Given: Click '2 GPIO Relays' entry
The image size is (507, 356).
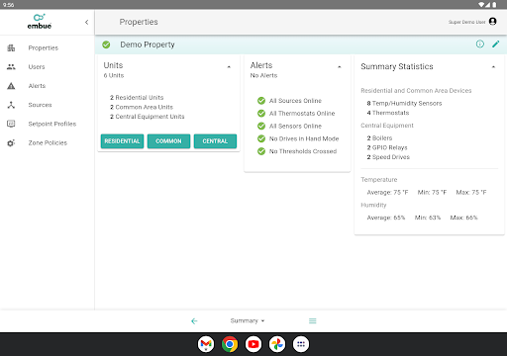Looking at the screenshot, I should (x=387, y=147).
